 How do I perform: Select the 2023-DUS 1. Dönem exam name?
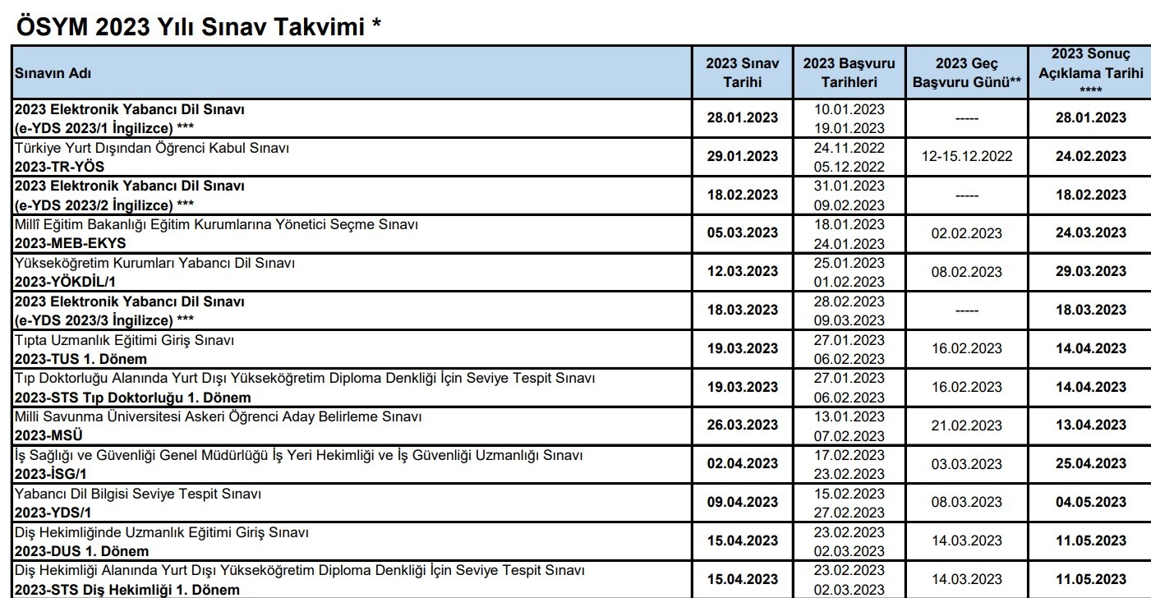(81, 551)
